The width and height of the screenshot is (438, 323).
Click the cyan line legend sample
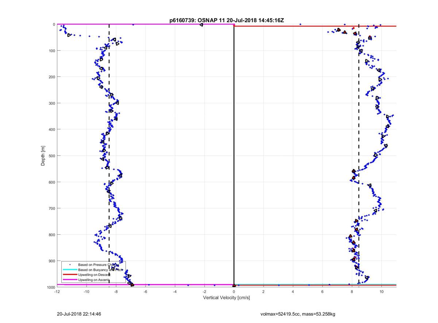[69, 270]
